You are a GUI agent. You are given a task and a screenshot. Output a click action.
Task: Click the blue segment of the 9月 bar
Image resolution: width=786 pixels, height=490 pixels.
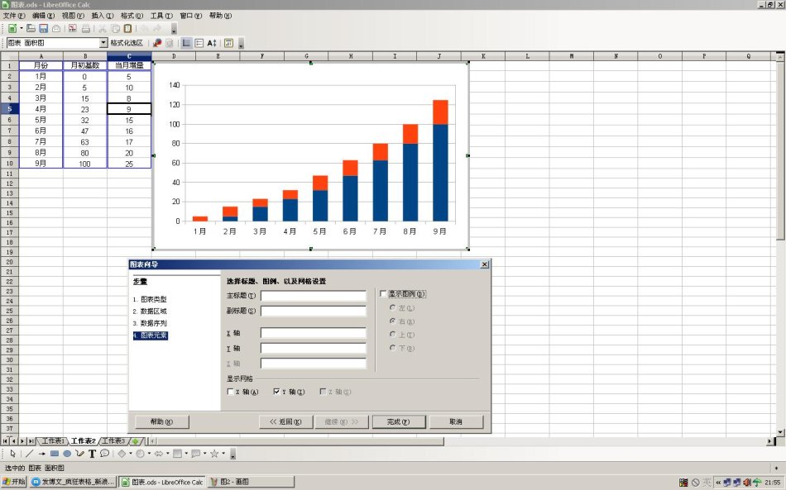(440, 173)
